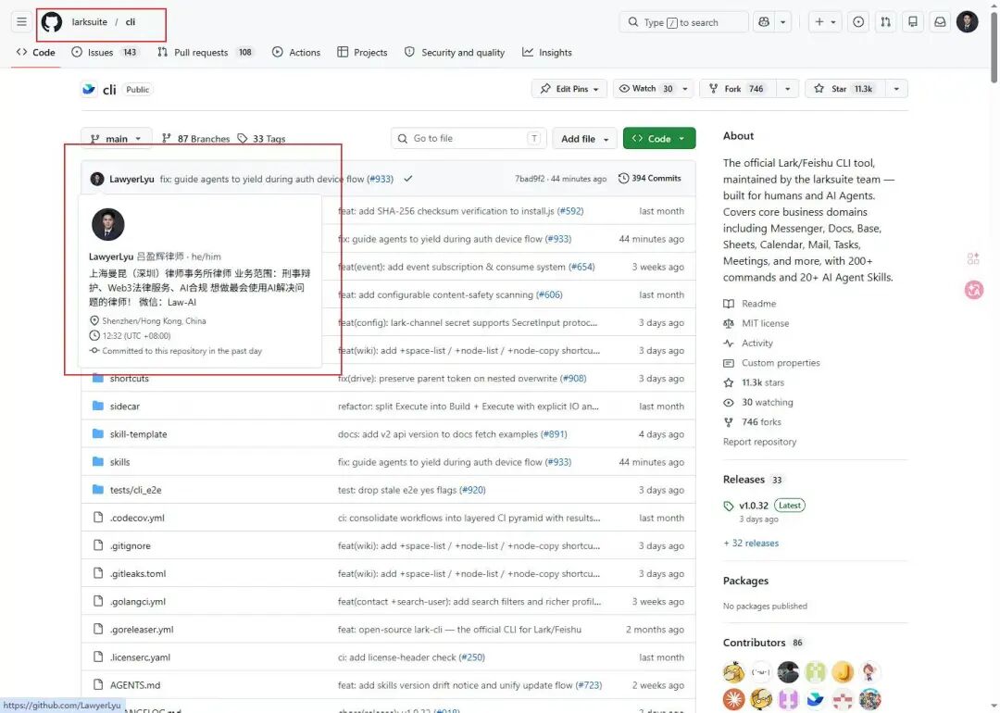Open the pull requests shortcut icon in header

(x=886, y=21)
